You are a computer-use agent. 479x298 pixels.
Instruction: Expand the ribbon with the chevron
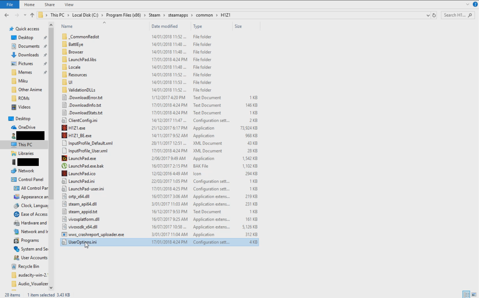[x=468, y=4]
